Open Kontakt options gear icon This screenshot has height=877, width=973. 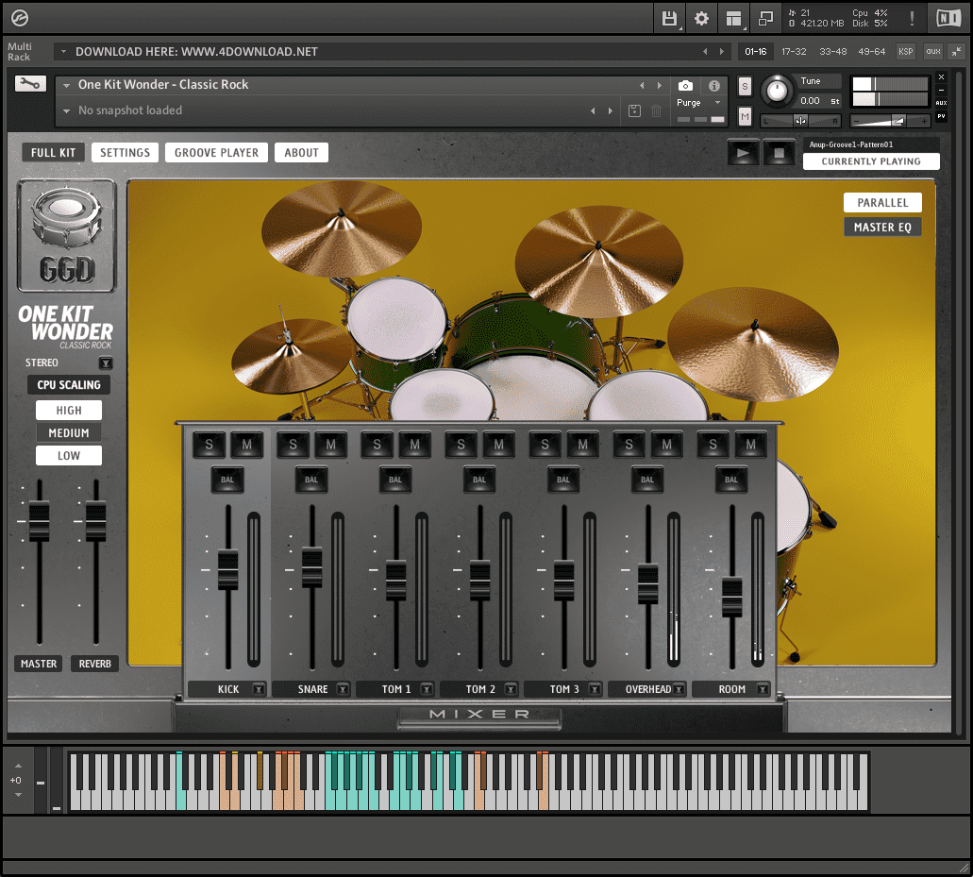pos(701,19)
